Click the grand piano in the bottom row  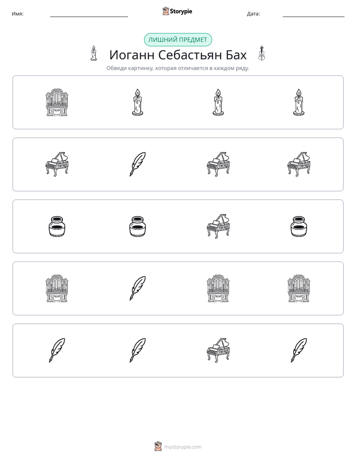tap(218, 350)
